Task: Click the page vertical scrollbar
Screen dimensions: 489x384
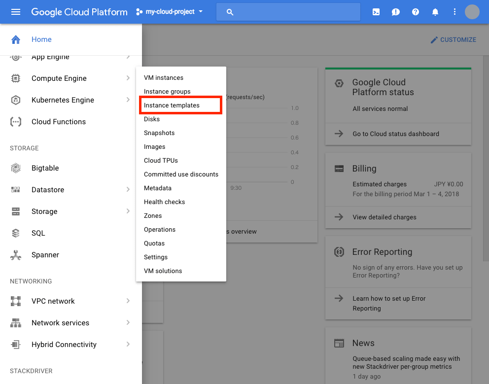Action: 486,158
